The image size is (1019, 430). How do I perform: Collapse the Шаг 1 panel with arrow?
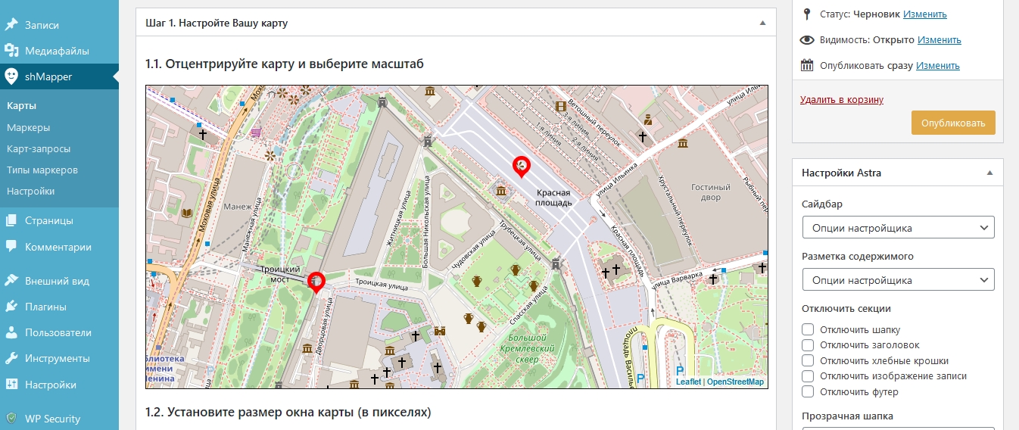762,23
